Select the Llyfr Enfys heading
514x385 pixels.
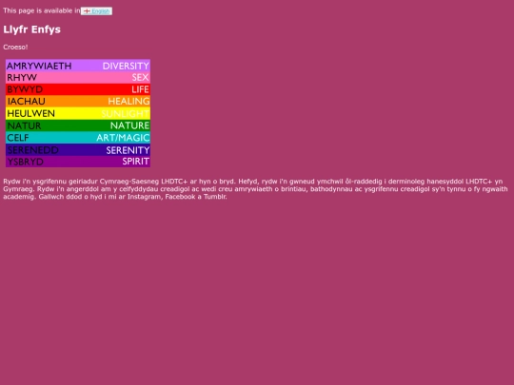click(31, 29)
